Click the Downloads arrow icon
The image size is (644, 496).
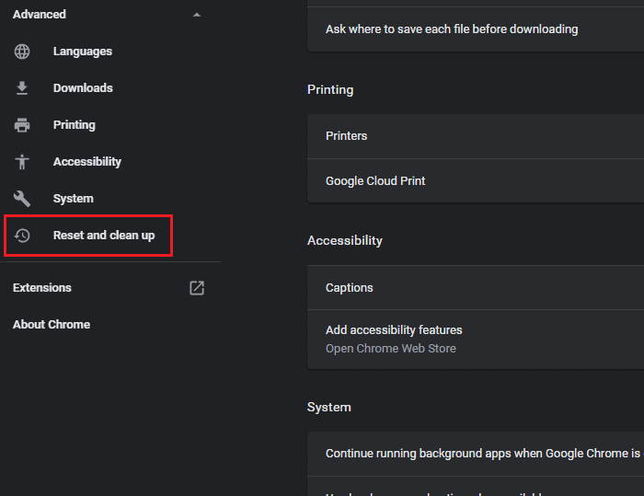pos(22,88)
